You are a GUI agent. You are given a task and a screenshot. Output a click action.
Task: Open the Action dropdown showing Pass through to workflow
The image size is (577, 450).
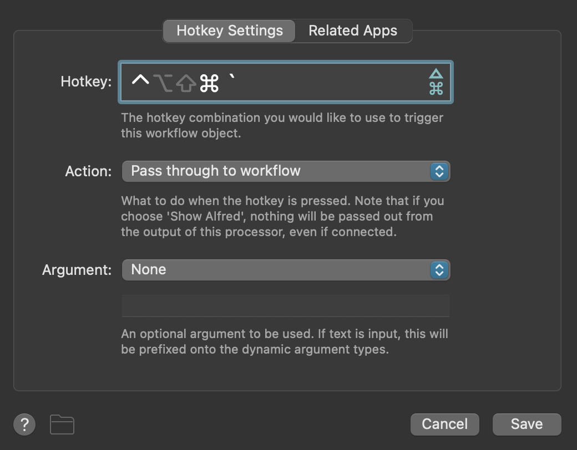286,171
